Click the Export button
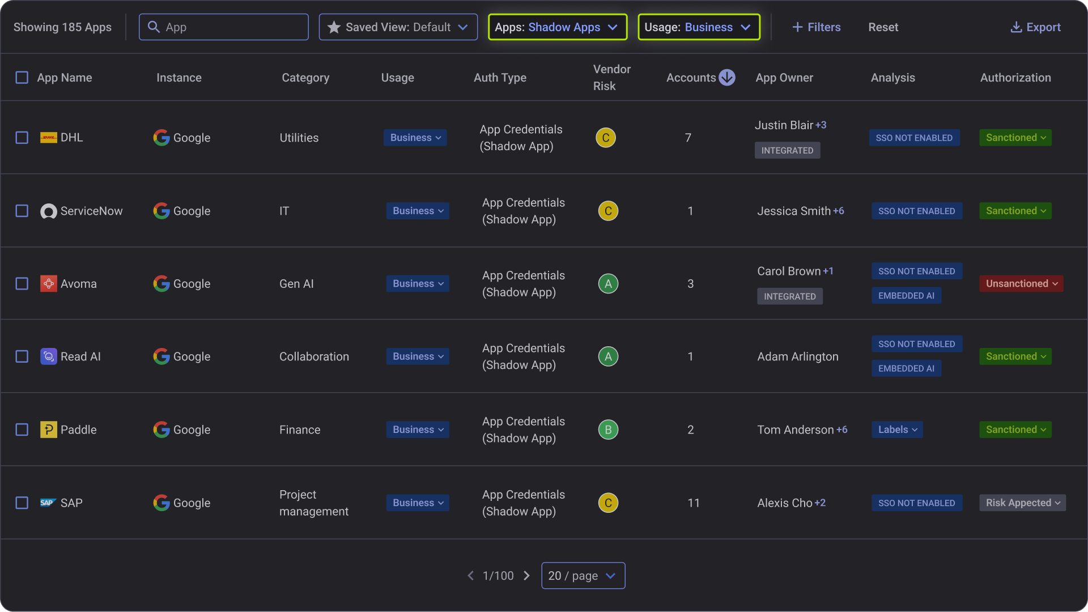 pos(1035,27)
